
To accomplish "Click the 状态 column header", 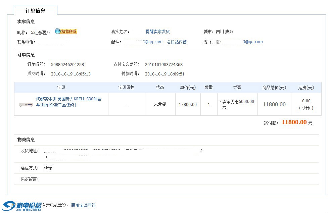I will [160, 87].
